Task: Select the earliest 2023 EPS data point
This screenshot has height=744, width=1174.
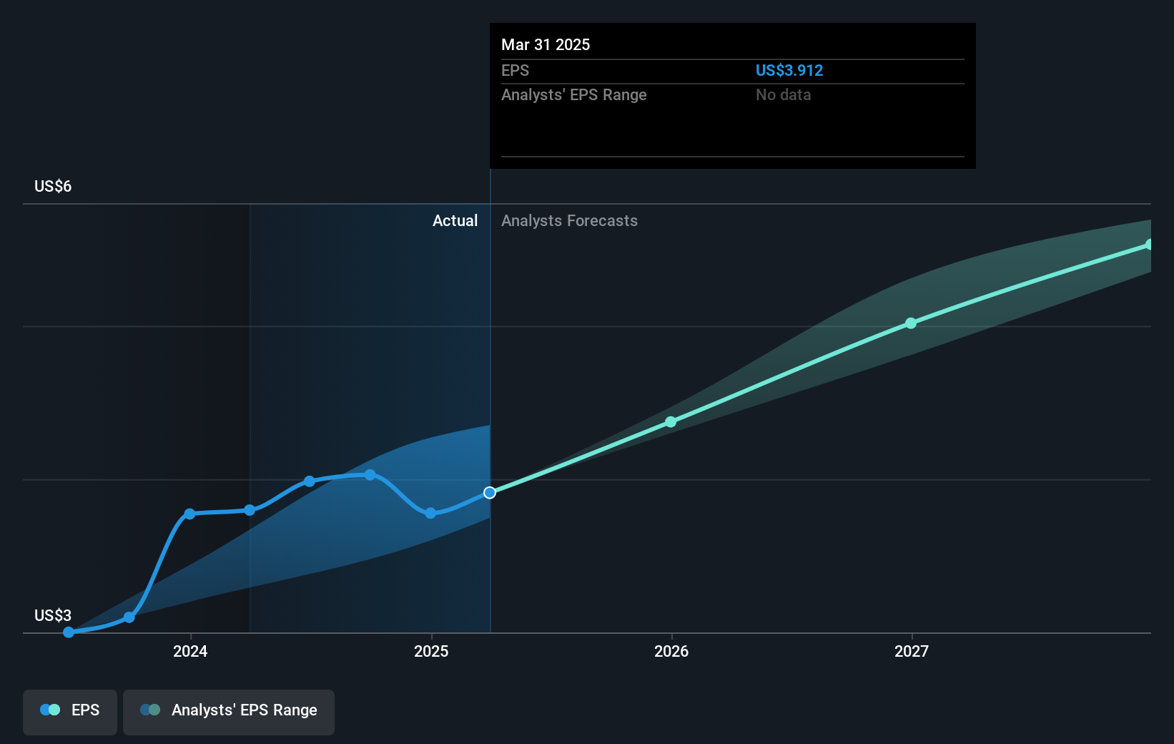Action: (68, 632)
